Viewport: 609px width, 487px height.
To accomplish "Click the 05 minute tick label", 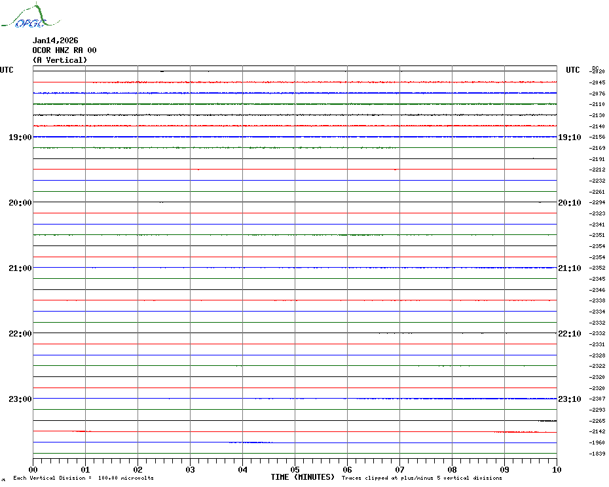I will [295, 469].
